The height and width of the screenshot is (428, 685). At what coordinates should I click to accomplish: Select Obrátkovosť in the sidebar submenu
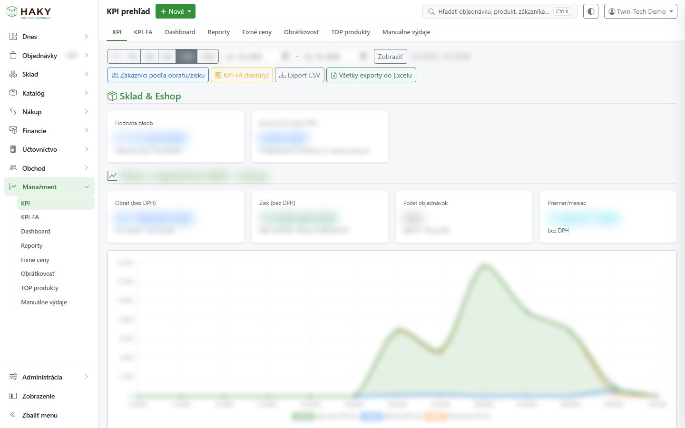(x=56, y=274)
